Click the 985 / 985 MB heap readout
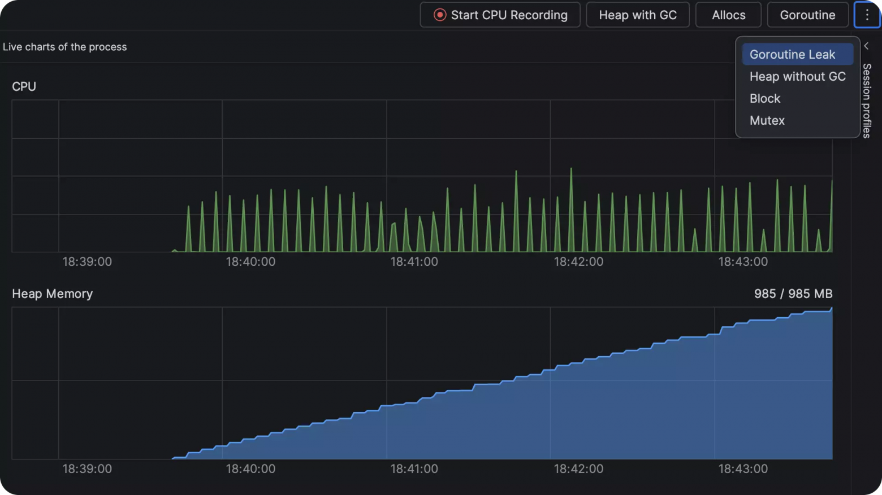Image resolution: width=882 pixels, height=495 pixels. coord(793,294)
